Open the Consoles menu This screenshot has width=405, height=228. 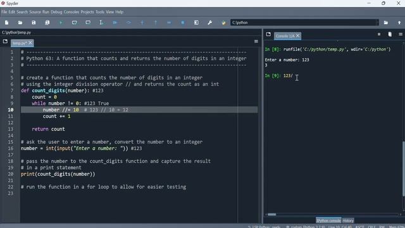pyautogui.click(x=72, y=12)
